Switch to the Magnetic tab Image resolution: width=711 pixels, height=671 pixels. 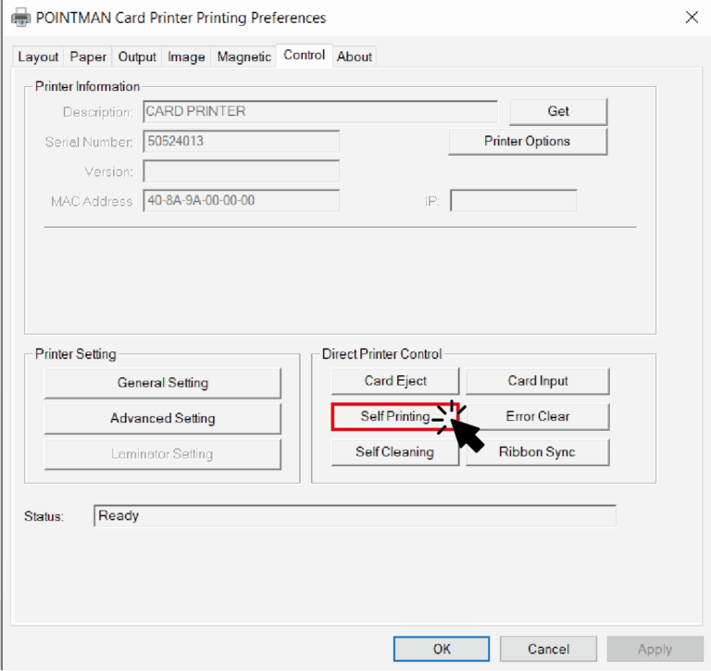[x=243, y=57]
